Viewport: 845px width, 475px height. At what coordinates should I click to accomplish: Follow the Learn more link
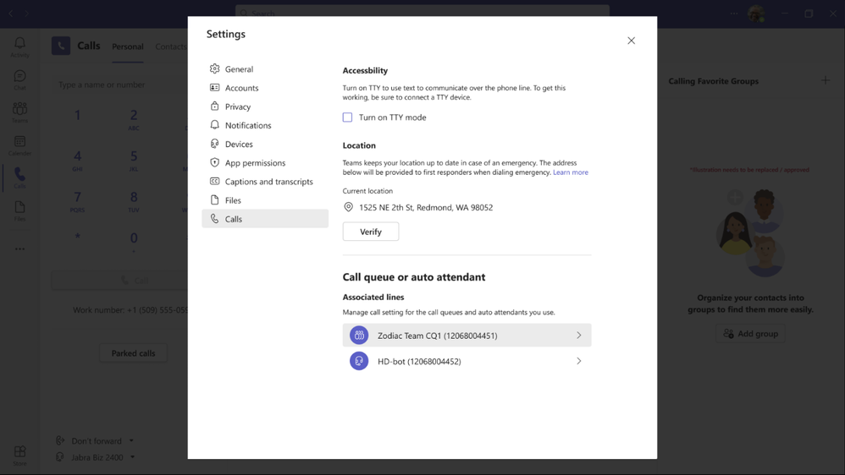click(x=570, y=172)
